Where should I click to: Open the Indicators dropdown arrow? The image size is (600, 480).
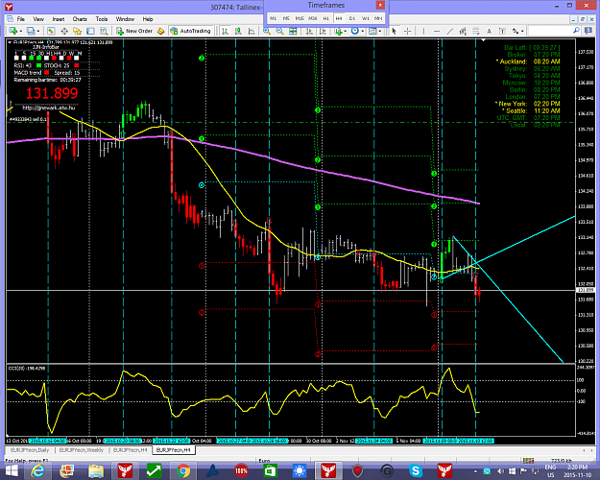coord(346,31)
